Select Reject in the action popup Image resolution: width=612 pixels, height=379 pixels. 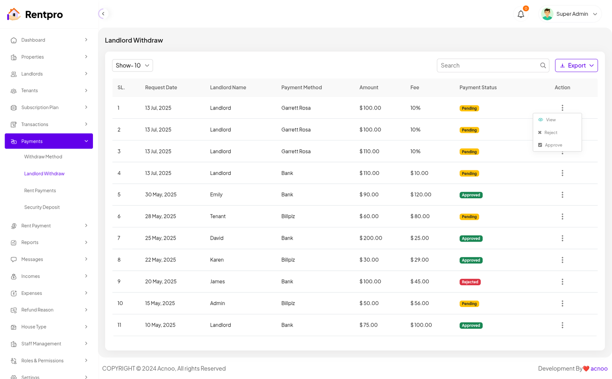point(550,132)
